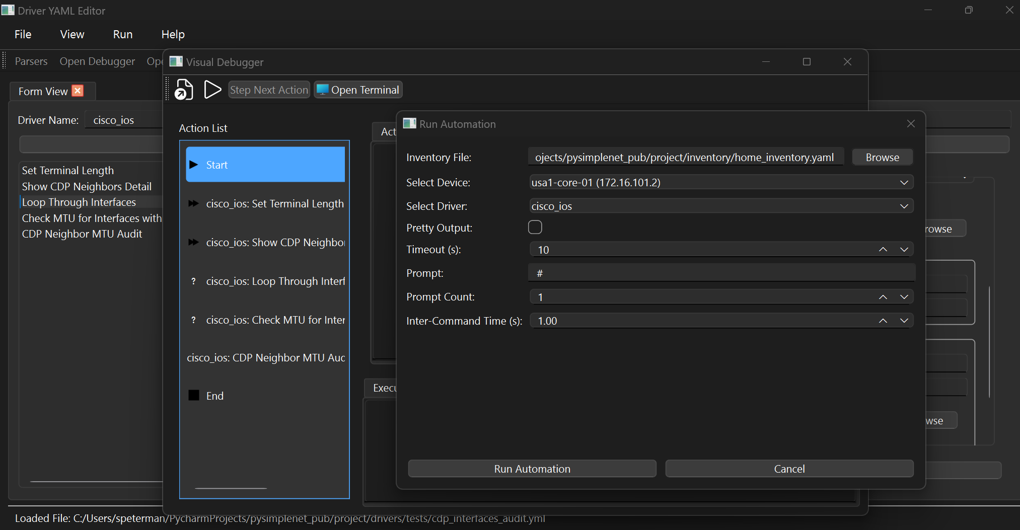Select cisco_ios: Set Terminal Length action

(265, 203)
